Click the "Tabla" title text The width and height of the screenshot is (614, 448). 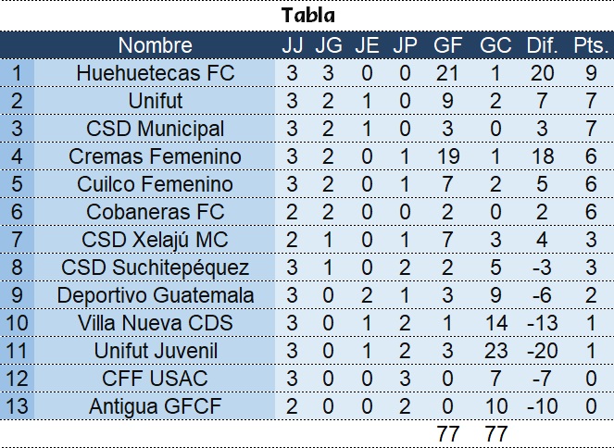[x=308, y=16]
